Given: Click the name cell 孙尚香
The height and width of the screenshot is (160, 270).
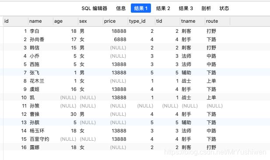Looking at the screenshot, I should pyautogui.click(x=37, y=39).
